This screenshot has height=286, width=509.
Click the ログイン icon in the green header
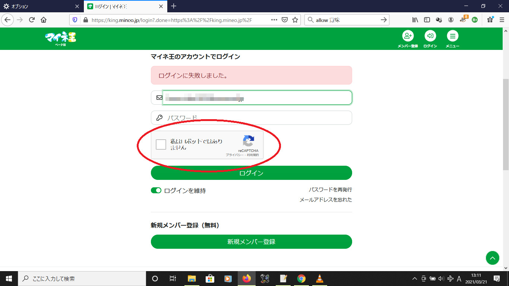(430, 39)
